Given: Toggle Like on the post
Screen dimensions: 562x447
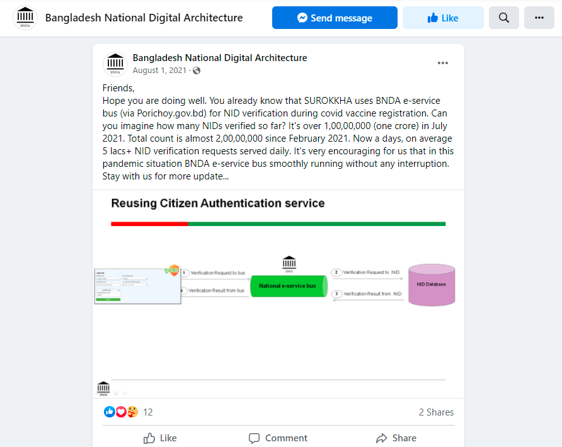Looking at the screenshot, I should [x=160, y=438].
